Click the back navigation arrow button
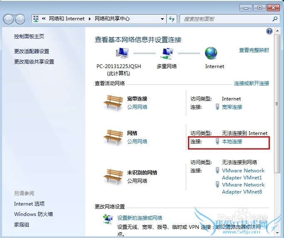The height and width of the screenshot is (238, 284). coord(8,19)
